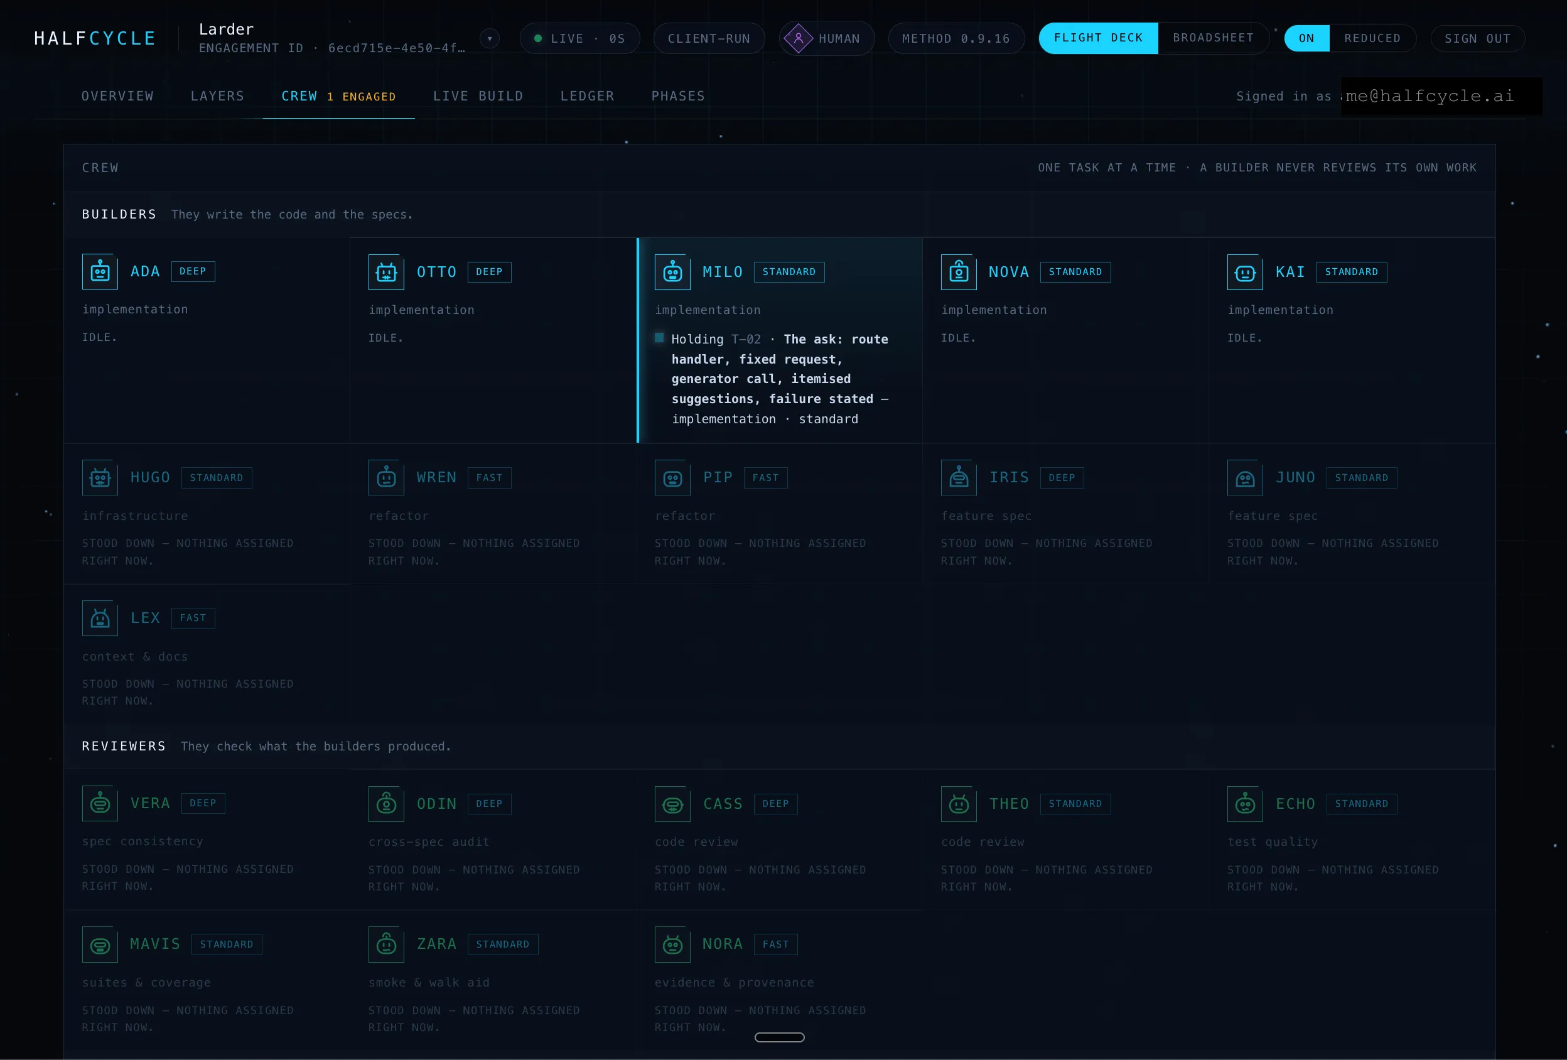Screen dimensions: 1567x1060
Task: Click the STANDARD badge next to MILO
Action: 789,273
